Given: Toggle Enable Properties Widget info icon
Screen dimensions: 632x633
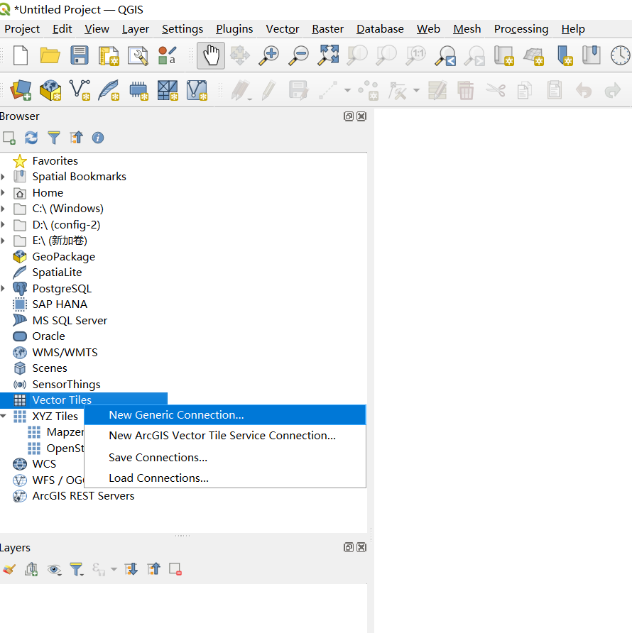Looking at the screenshot, I should coord(98,138).
